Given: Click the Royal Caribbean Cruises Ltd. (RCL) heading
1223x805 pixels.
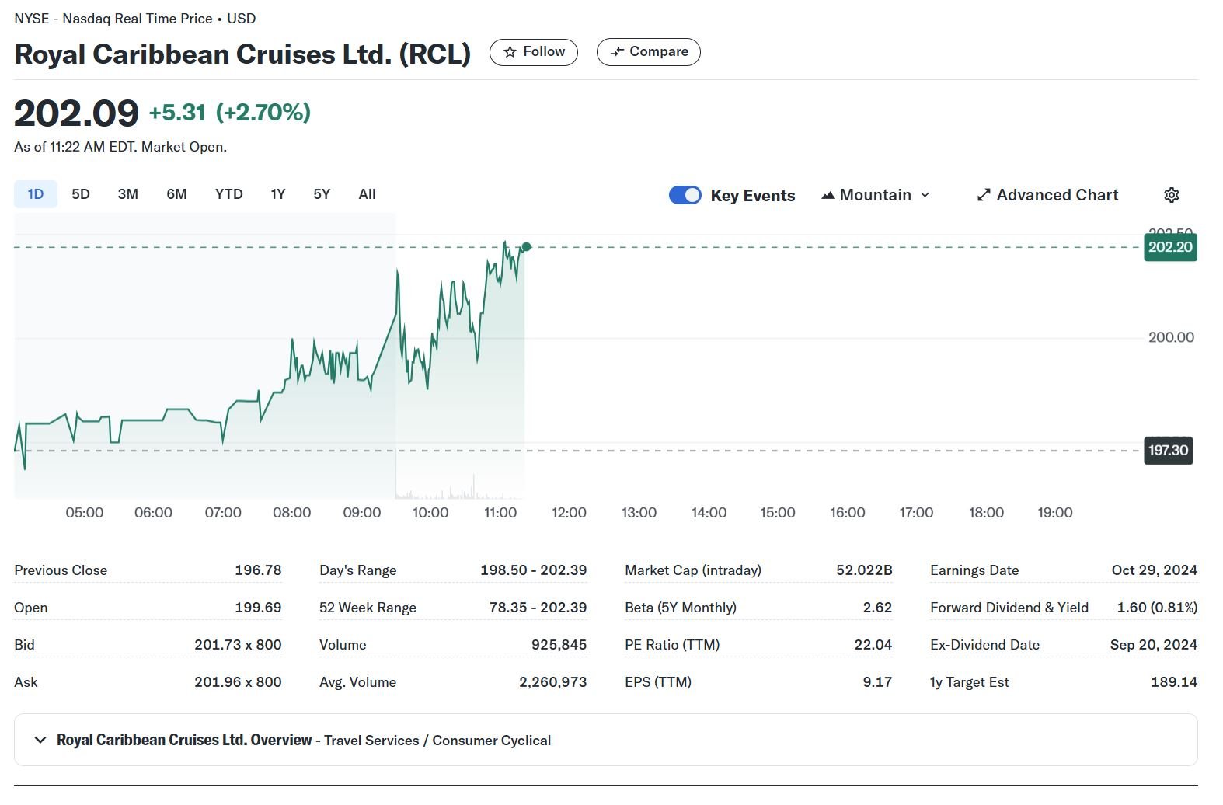Looking at the screenshot, I should coord(242,54).
